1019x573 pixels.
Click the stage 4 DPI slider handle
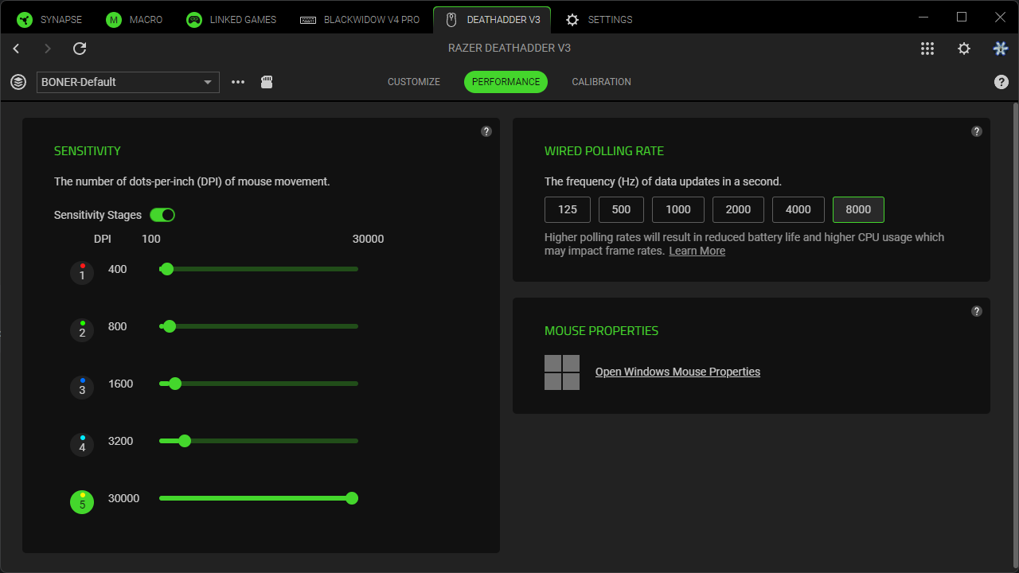185,441
